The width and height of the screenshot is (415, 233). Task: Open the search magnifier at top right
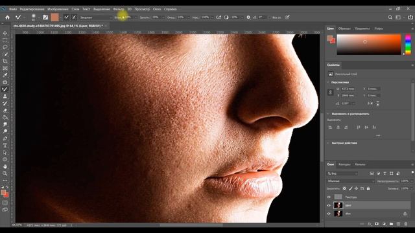point(390,17)
